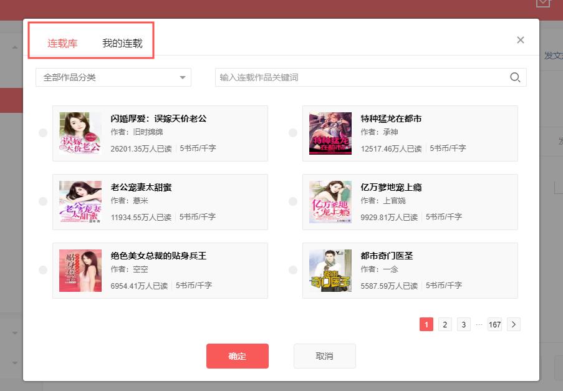The image size is (563, 391).
Task: Jump to page 2 of results
Action: pos(445,324)
